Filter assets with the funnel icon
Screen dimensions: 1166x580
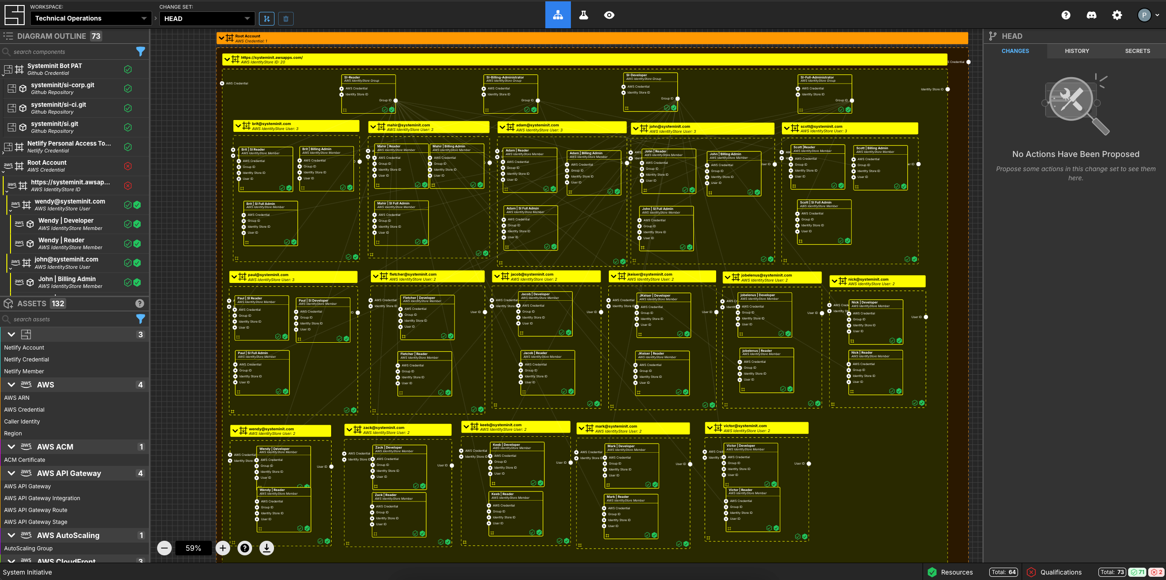(141, 319)
